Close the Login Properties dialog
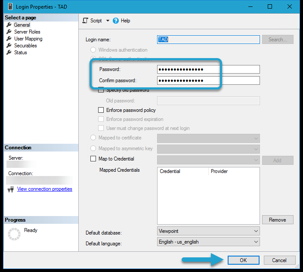This screenshot has width=303, height=272. pyautogui.click(x=290, y=6)
